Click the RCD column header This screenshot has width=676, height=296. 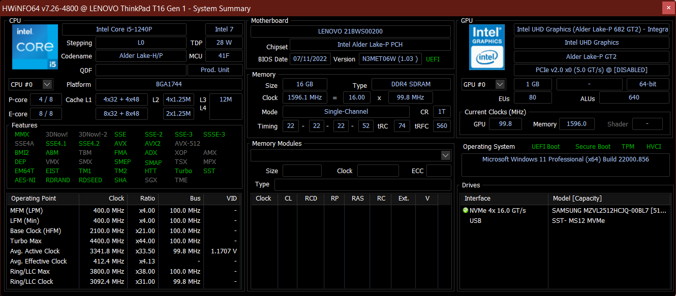(311, 199)
